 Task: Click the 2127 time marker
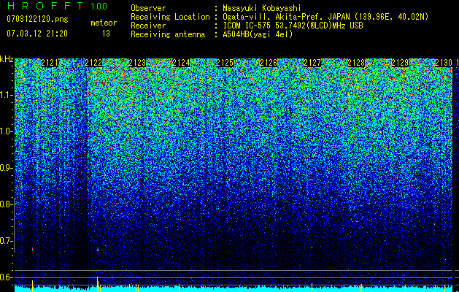[312, 63]
